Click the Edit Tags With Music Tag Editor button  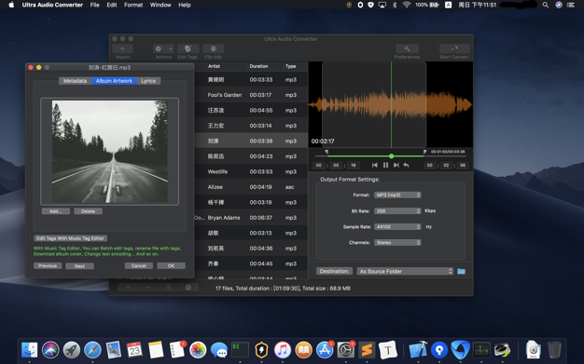pos(70,238)
